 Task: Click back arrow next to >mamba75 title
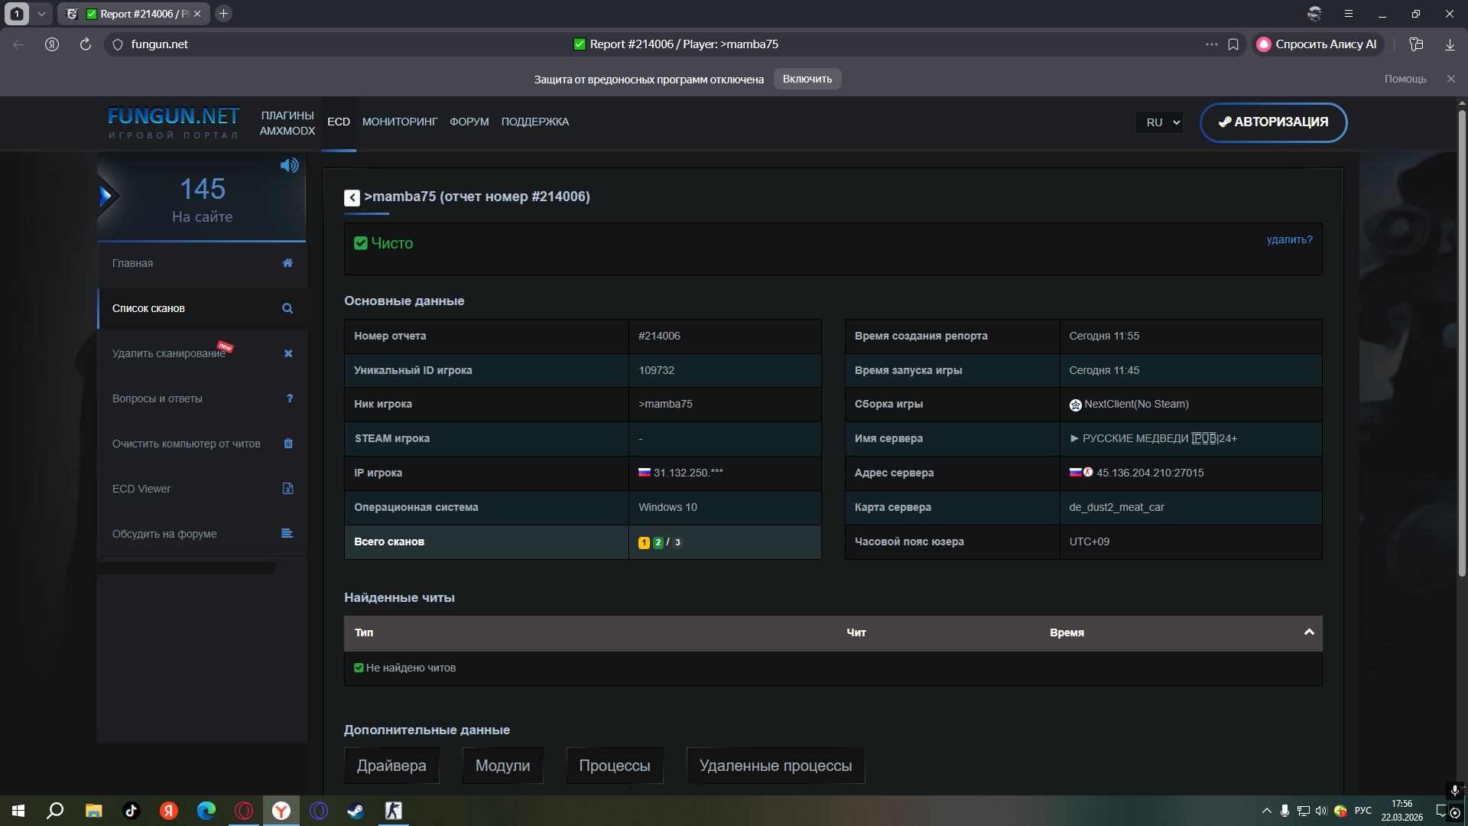pyautogui.click(x=352, y=198)
